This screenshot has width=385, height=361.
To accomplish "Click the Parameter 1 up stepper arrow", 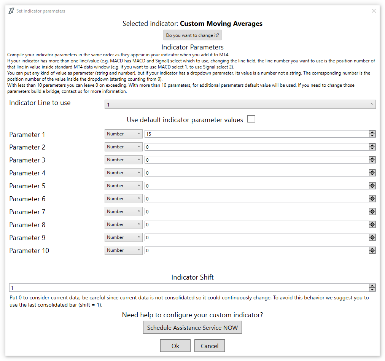I will [x=372, y=132].
